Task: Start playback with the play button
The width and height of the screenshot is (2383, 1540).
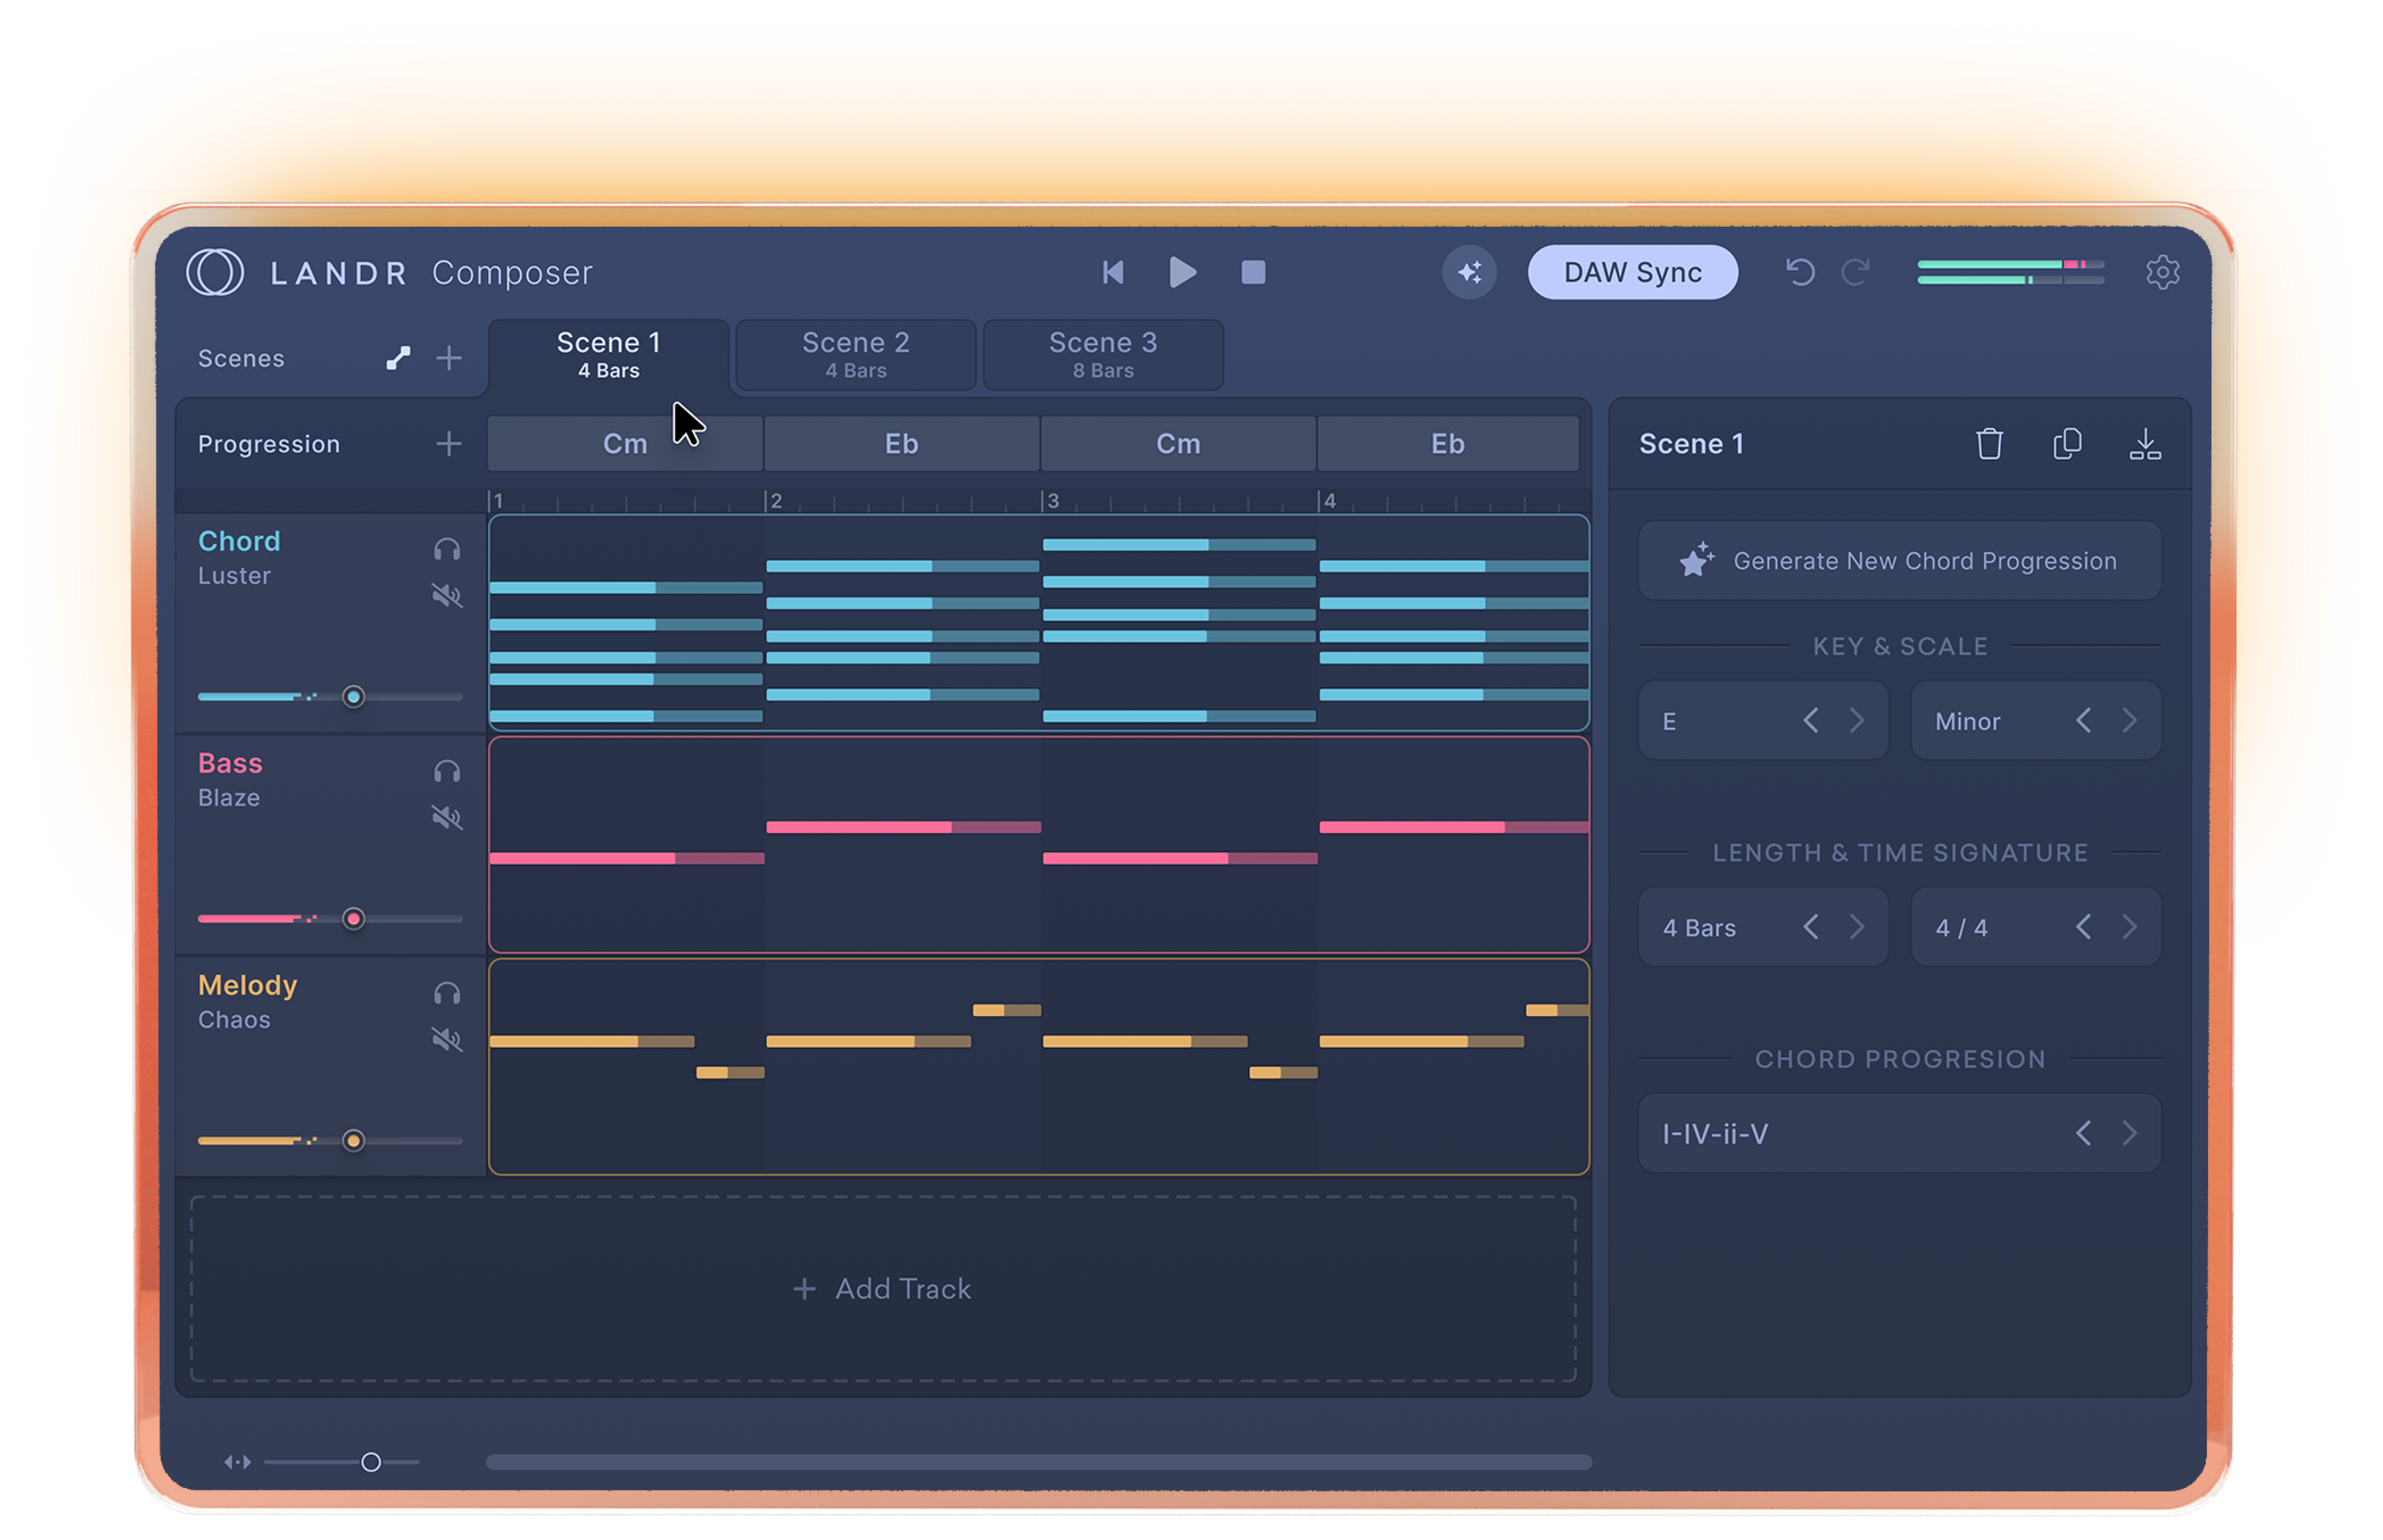Action: (x=1182, y=272)
